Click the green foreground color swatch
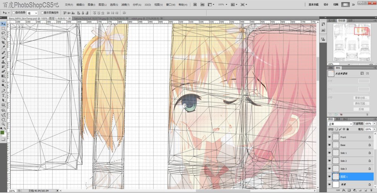The height and width of the screenshot is (193, 377). (3, 132)
